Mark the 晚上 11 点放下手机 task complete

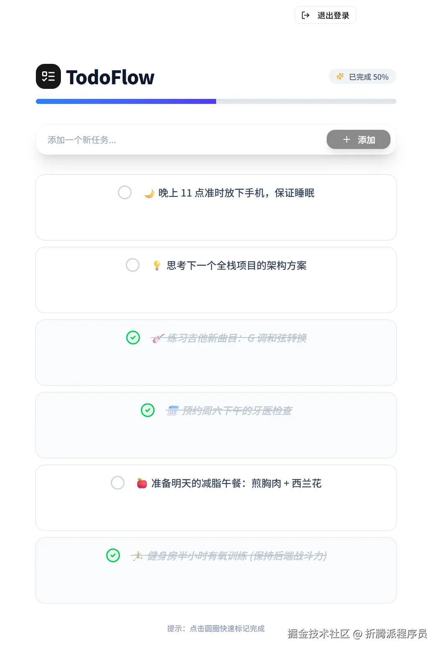[125, 192]
